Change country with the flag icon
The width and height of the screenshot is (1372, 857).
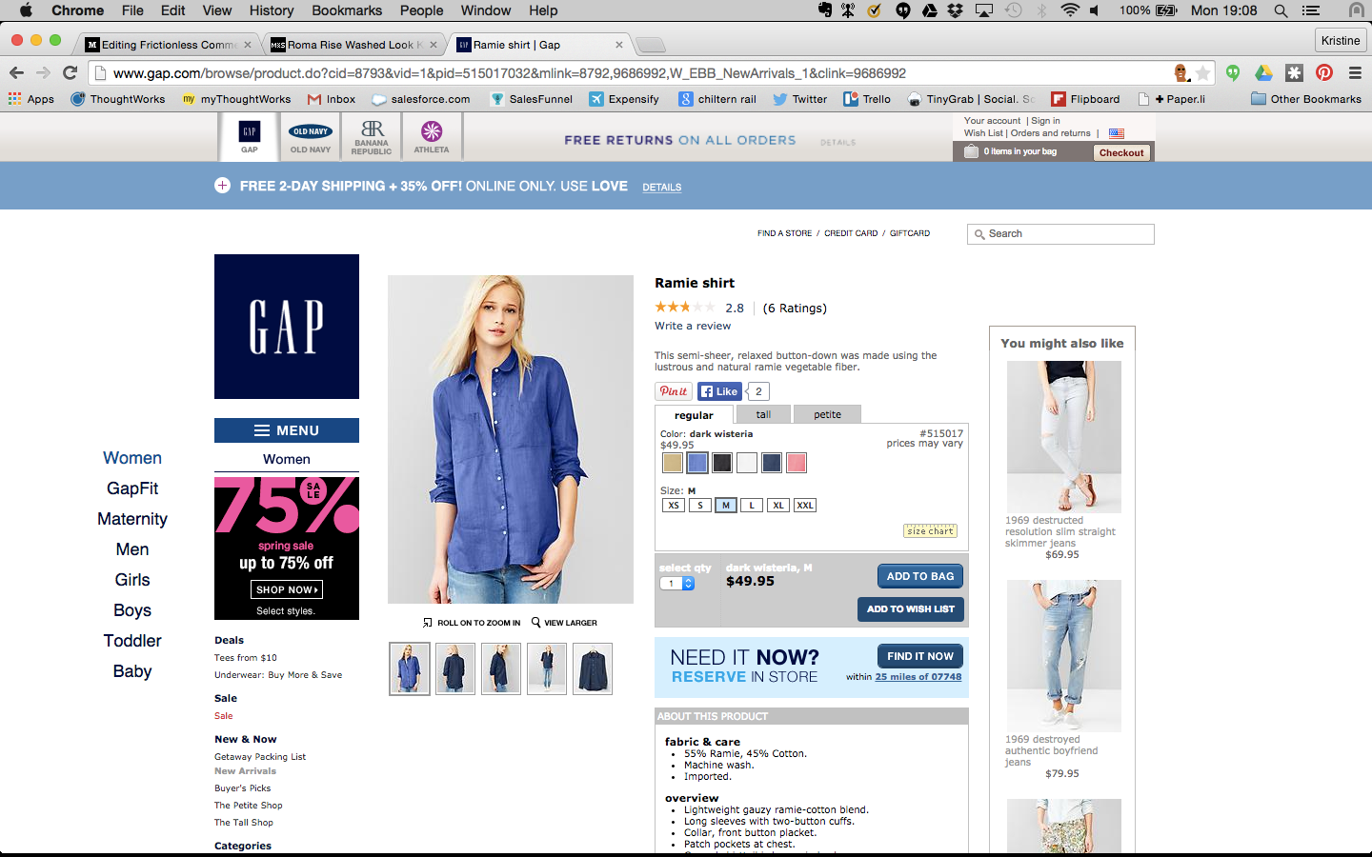point(1117,133)
